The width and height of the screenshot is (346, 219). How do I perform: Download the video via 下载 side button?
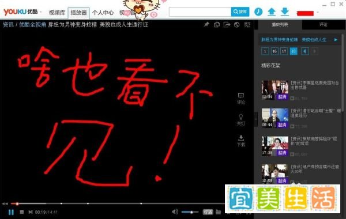240,141
